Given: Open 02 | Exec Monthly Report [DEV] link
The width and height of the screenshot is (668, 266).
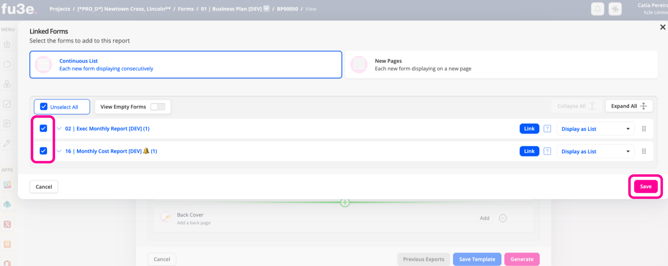Looking at the screenshot, I should click(107, 128).
